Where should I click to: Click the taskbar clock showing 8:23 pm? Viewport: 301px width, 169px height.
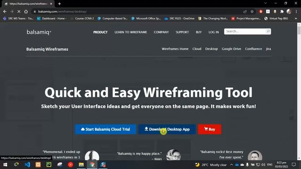tap(282, 165)
